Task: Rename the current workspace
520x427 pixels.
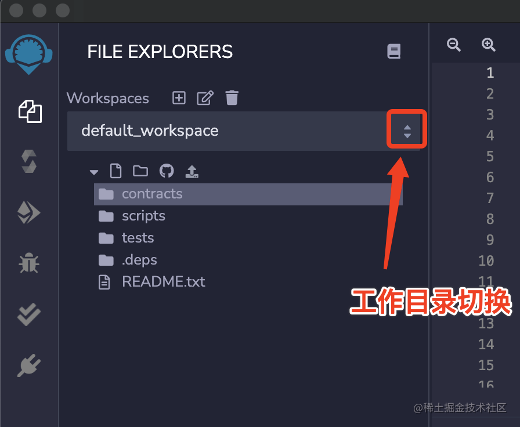Action: 205,97
